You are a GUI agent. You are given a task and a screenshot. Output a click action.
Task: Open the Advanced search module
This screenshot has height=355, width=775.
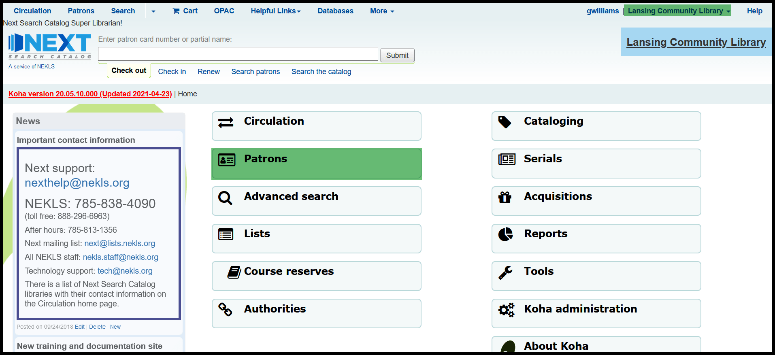[317, 201]
